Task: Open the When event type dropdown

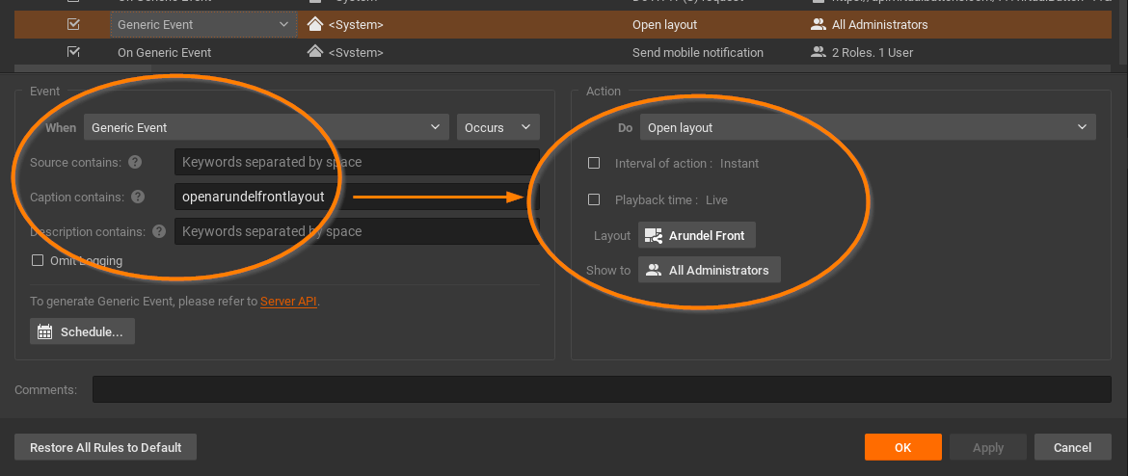Action: pos(266,127)
